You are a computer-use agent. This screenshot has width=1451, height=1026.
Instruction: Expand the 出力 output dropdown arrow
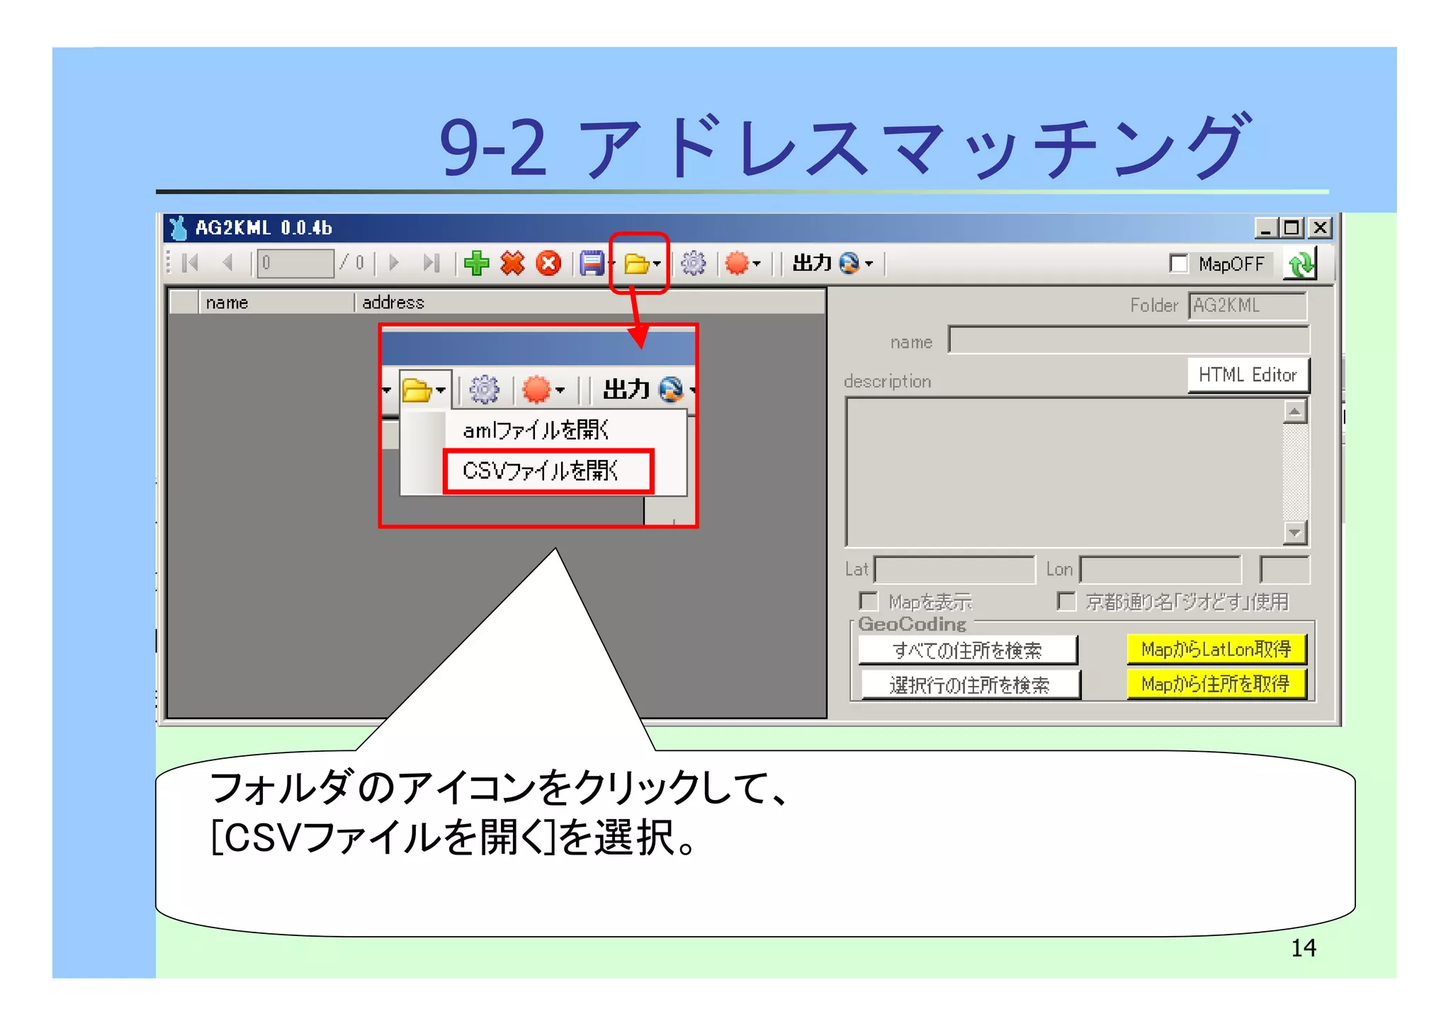click(869, 264)
